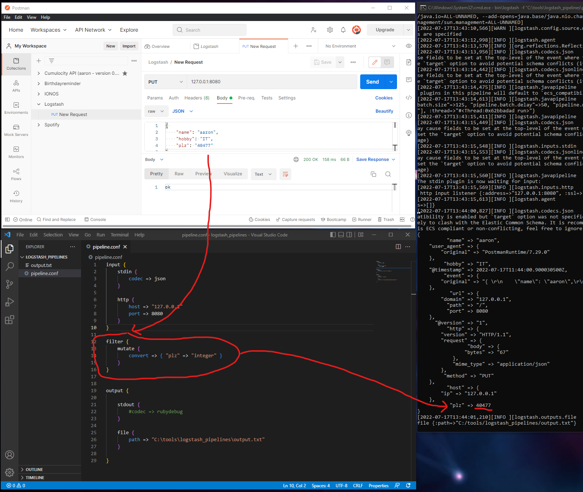Toggle response line wrapping button

pyautogui.click(x=285, y=174)
